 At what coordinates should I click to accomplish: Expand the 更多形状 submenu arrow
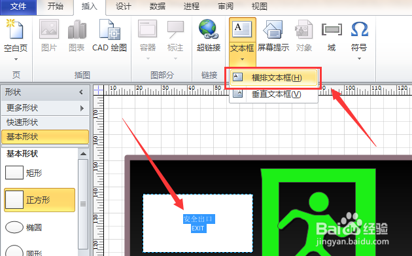tap(82, 108)
